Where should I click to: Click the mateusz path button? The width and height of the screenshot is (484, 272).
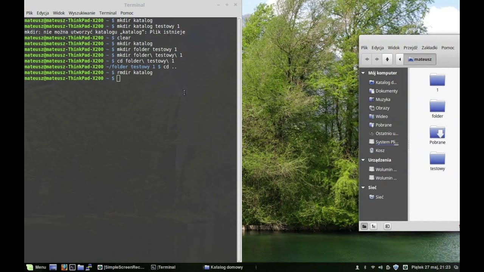click(420, 59)
